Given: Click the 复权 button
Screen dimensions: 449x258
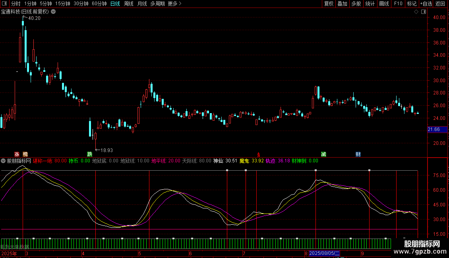Looking at the screenshot, I should pos(329,4).
